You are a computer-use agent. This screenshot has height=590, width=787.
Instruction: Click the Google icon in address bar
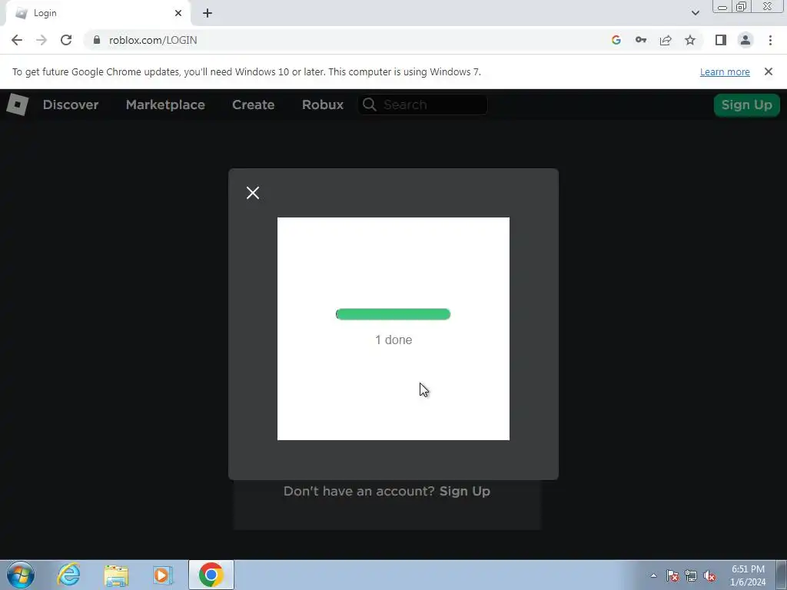(616, 40)
